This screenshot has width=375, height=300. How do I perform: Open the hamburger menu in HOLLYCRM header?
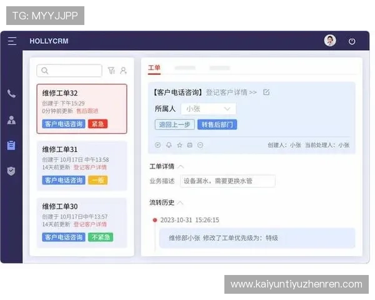click(12, 41)
